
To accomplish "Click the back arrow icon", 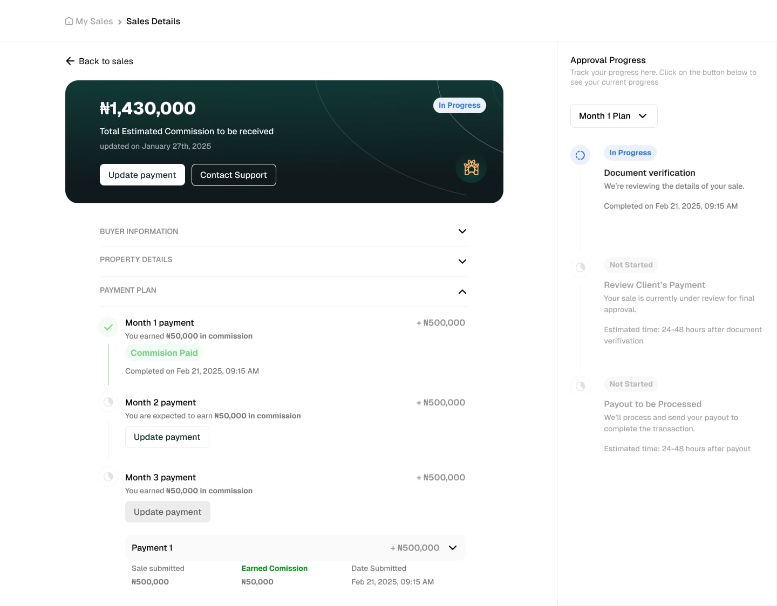I will (70, 61).
